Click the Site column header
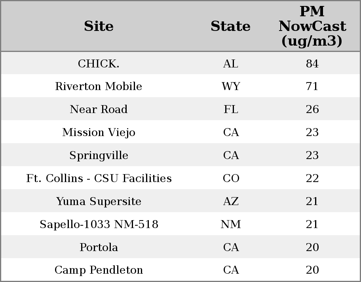This screenshot has height=282, width=361. (x=99, y=26)
